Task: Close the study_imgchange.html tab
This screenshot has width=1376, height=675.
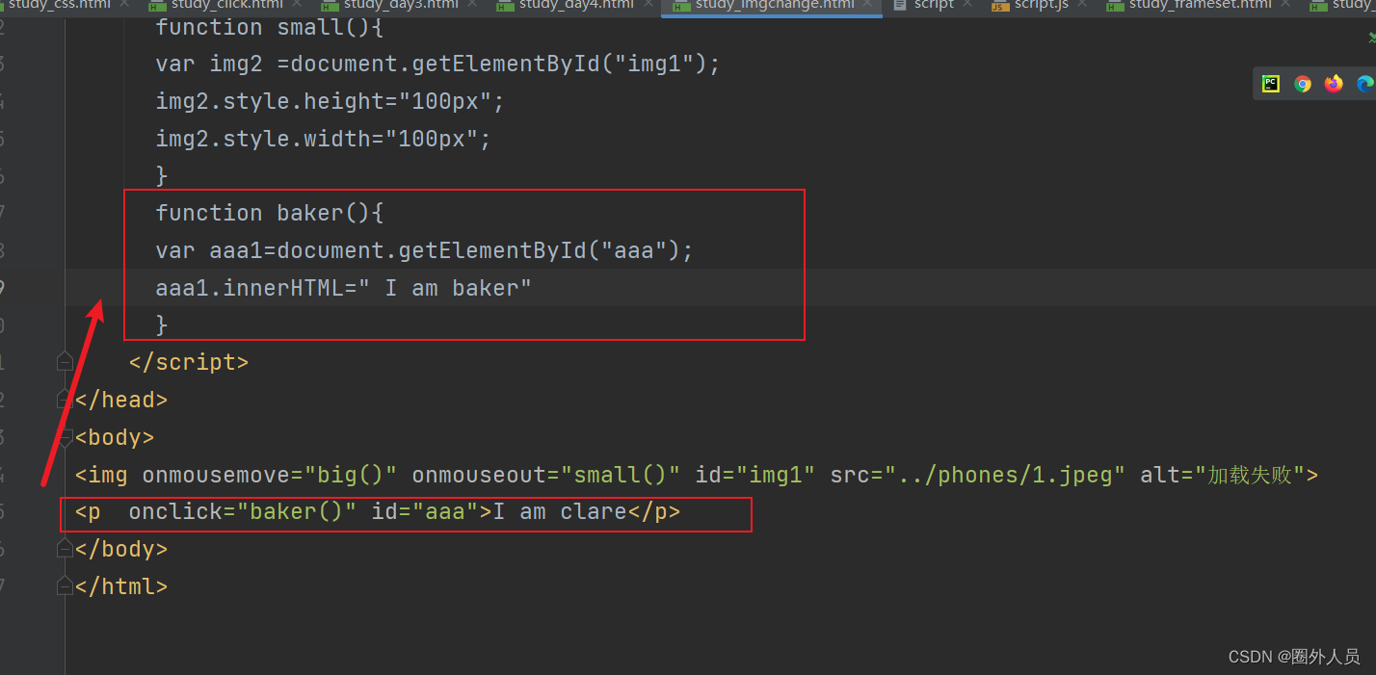Action: pyautogui.click(x=869, y=5)
